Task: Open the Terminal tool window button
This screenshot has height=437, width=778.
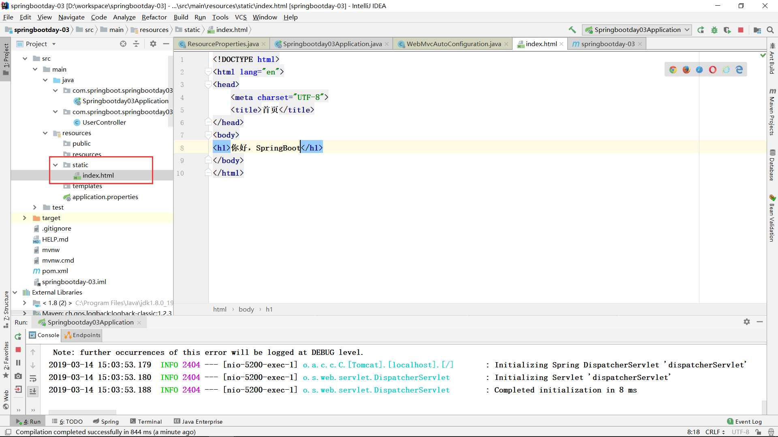Action: (x=146, y=421)
